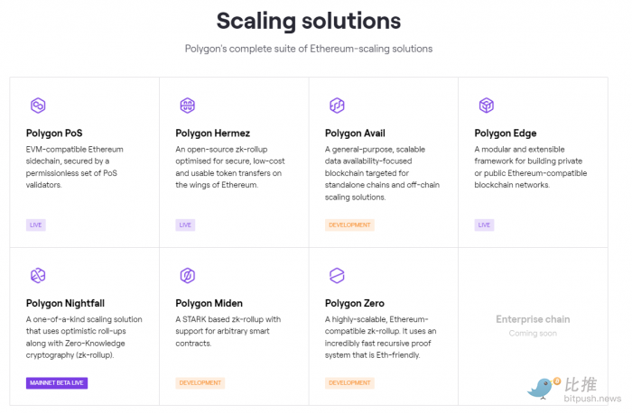
Task: Click the Polygon Hermez icon
Action: click(187, 106)
